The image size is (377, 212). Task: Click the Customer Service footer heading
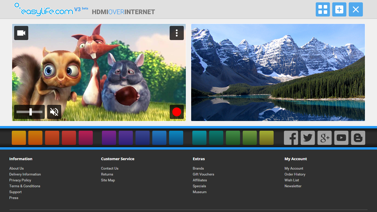(x=118, y=159)
